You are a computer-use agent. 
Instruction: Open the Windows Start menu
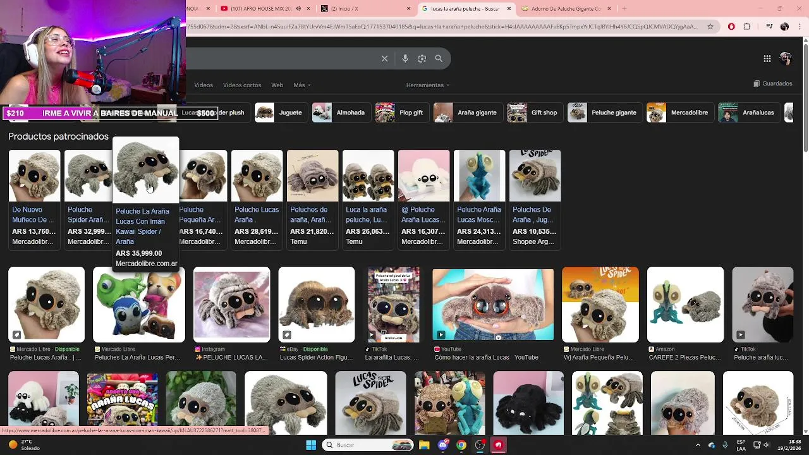click(x=311, y=445)
